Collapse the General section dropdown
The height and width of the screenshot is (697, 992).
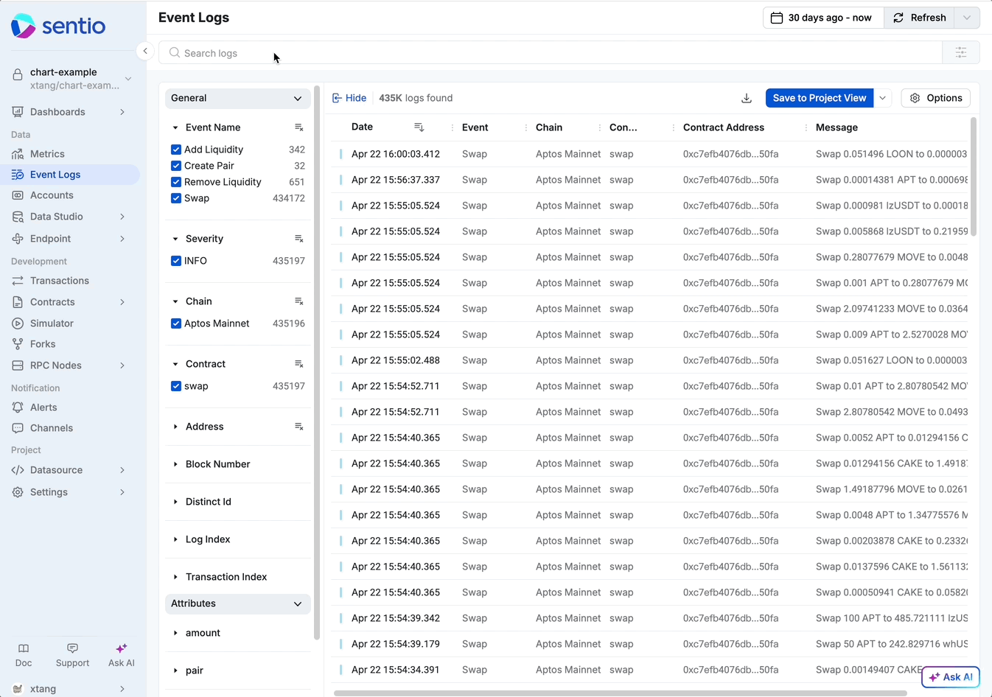pos(297,98)
